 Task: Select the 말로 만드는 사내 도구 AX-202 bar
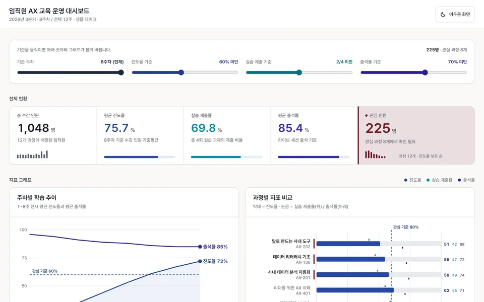click(348, 244)
